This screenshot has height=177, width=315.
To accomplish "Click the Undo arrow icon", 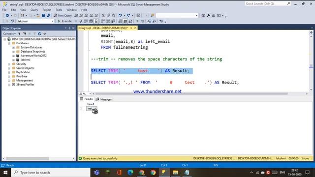I will 120,15.
